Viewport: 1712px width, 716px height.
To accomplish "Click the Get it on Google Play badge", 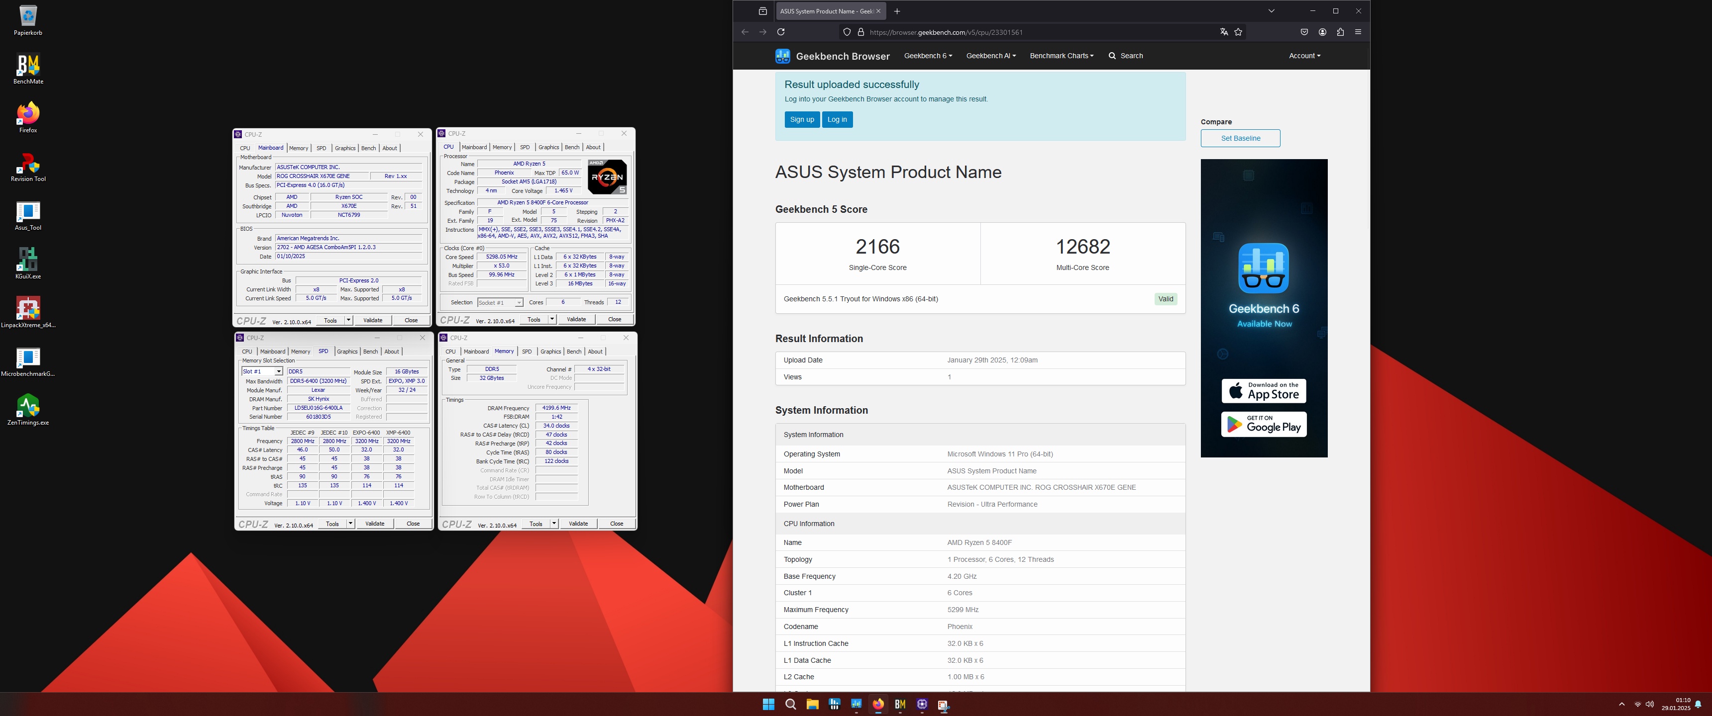I will pyautogui.click(x=1264, y=424).
